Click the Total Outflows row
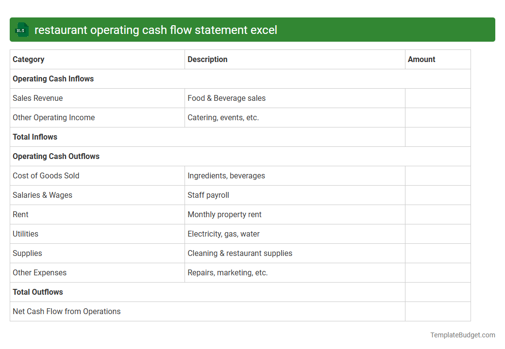505x349 pixels. (38, 292)
